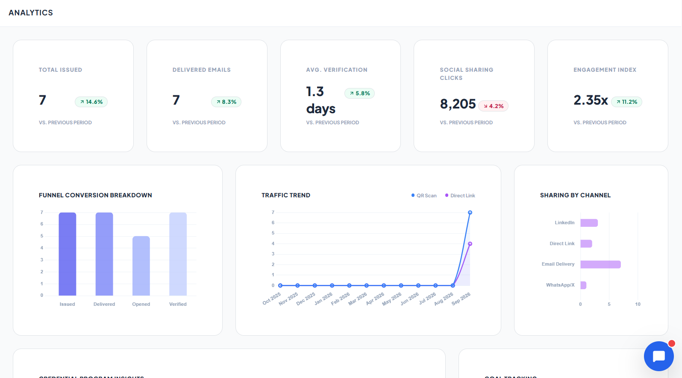Click the QR Scan data point at 7
Viewport: 682px width, 378px height.
pyautogui.click(x=470, y=212)
